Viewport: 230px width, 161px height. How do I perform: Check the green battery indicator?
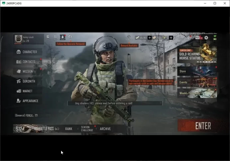[x=215, y=39]
